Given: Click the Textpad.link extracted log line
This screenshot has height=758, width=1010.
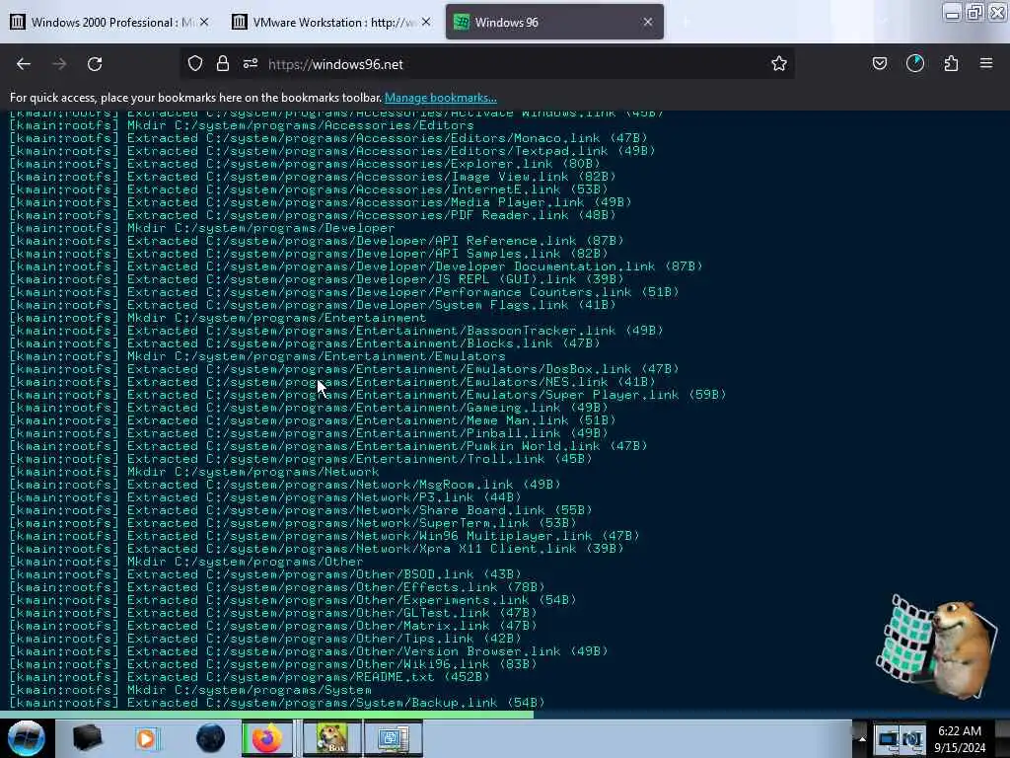Looking at the screenshot, I should tap(332, 151).
